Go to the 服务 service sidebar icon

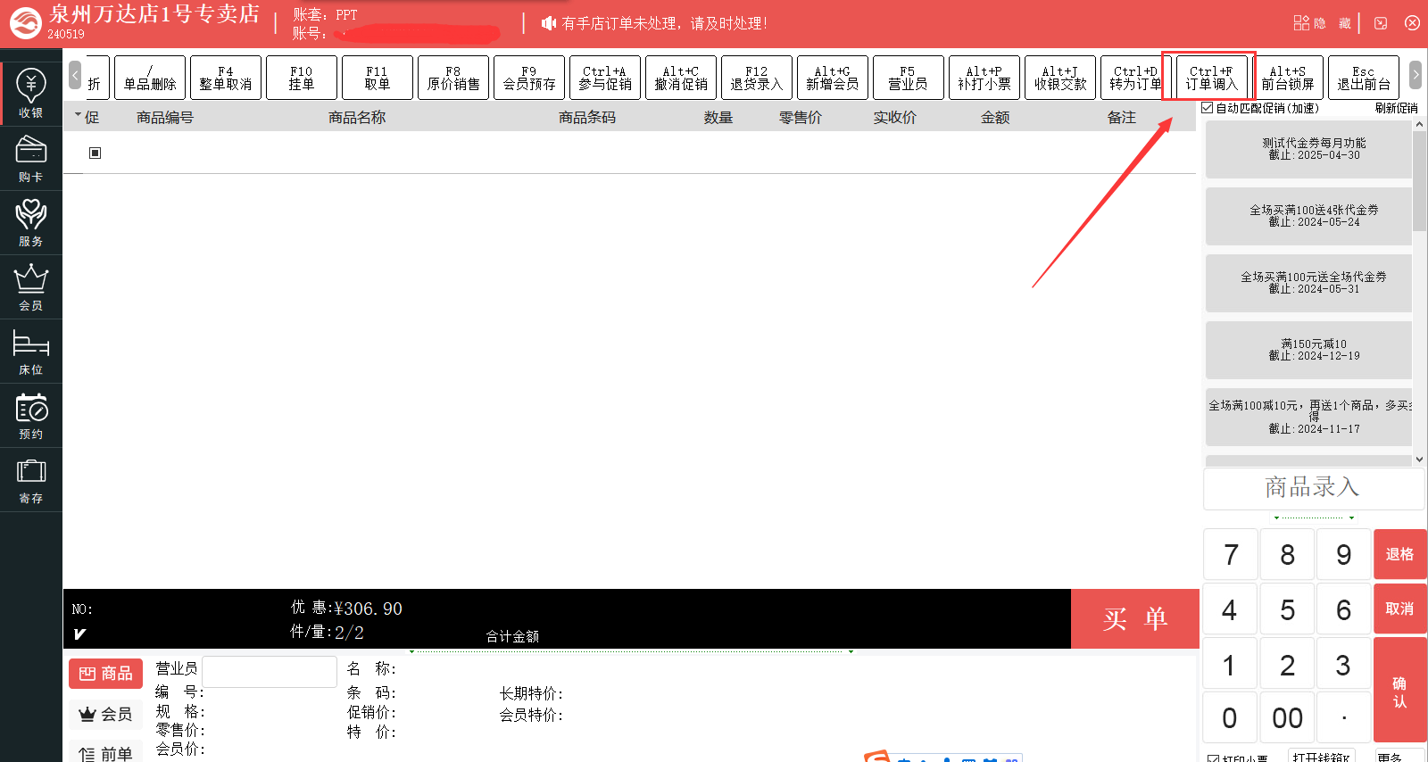pyautogui.click(x=31, y=223)
